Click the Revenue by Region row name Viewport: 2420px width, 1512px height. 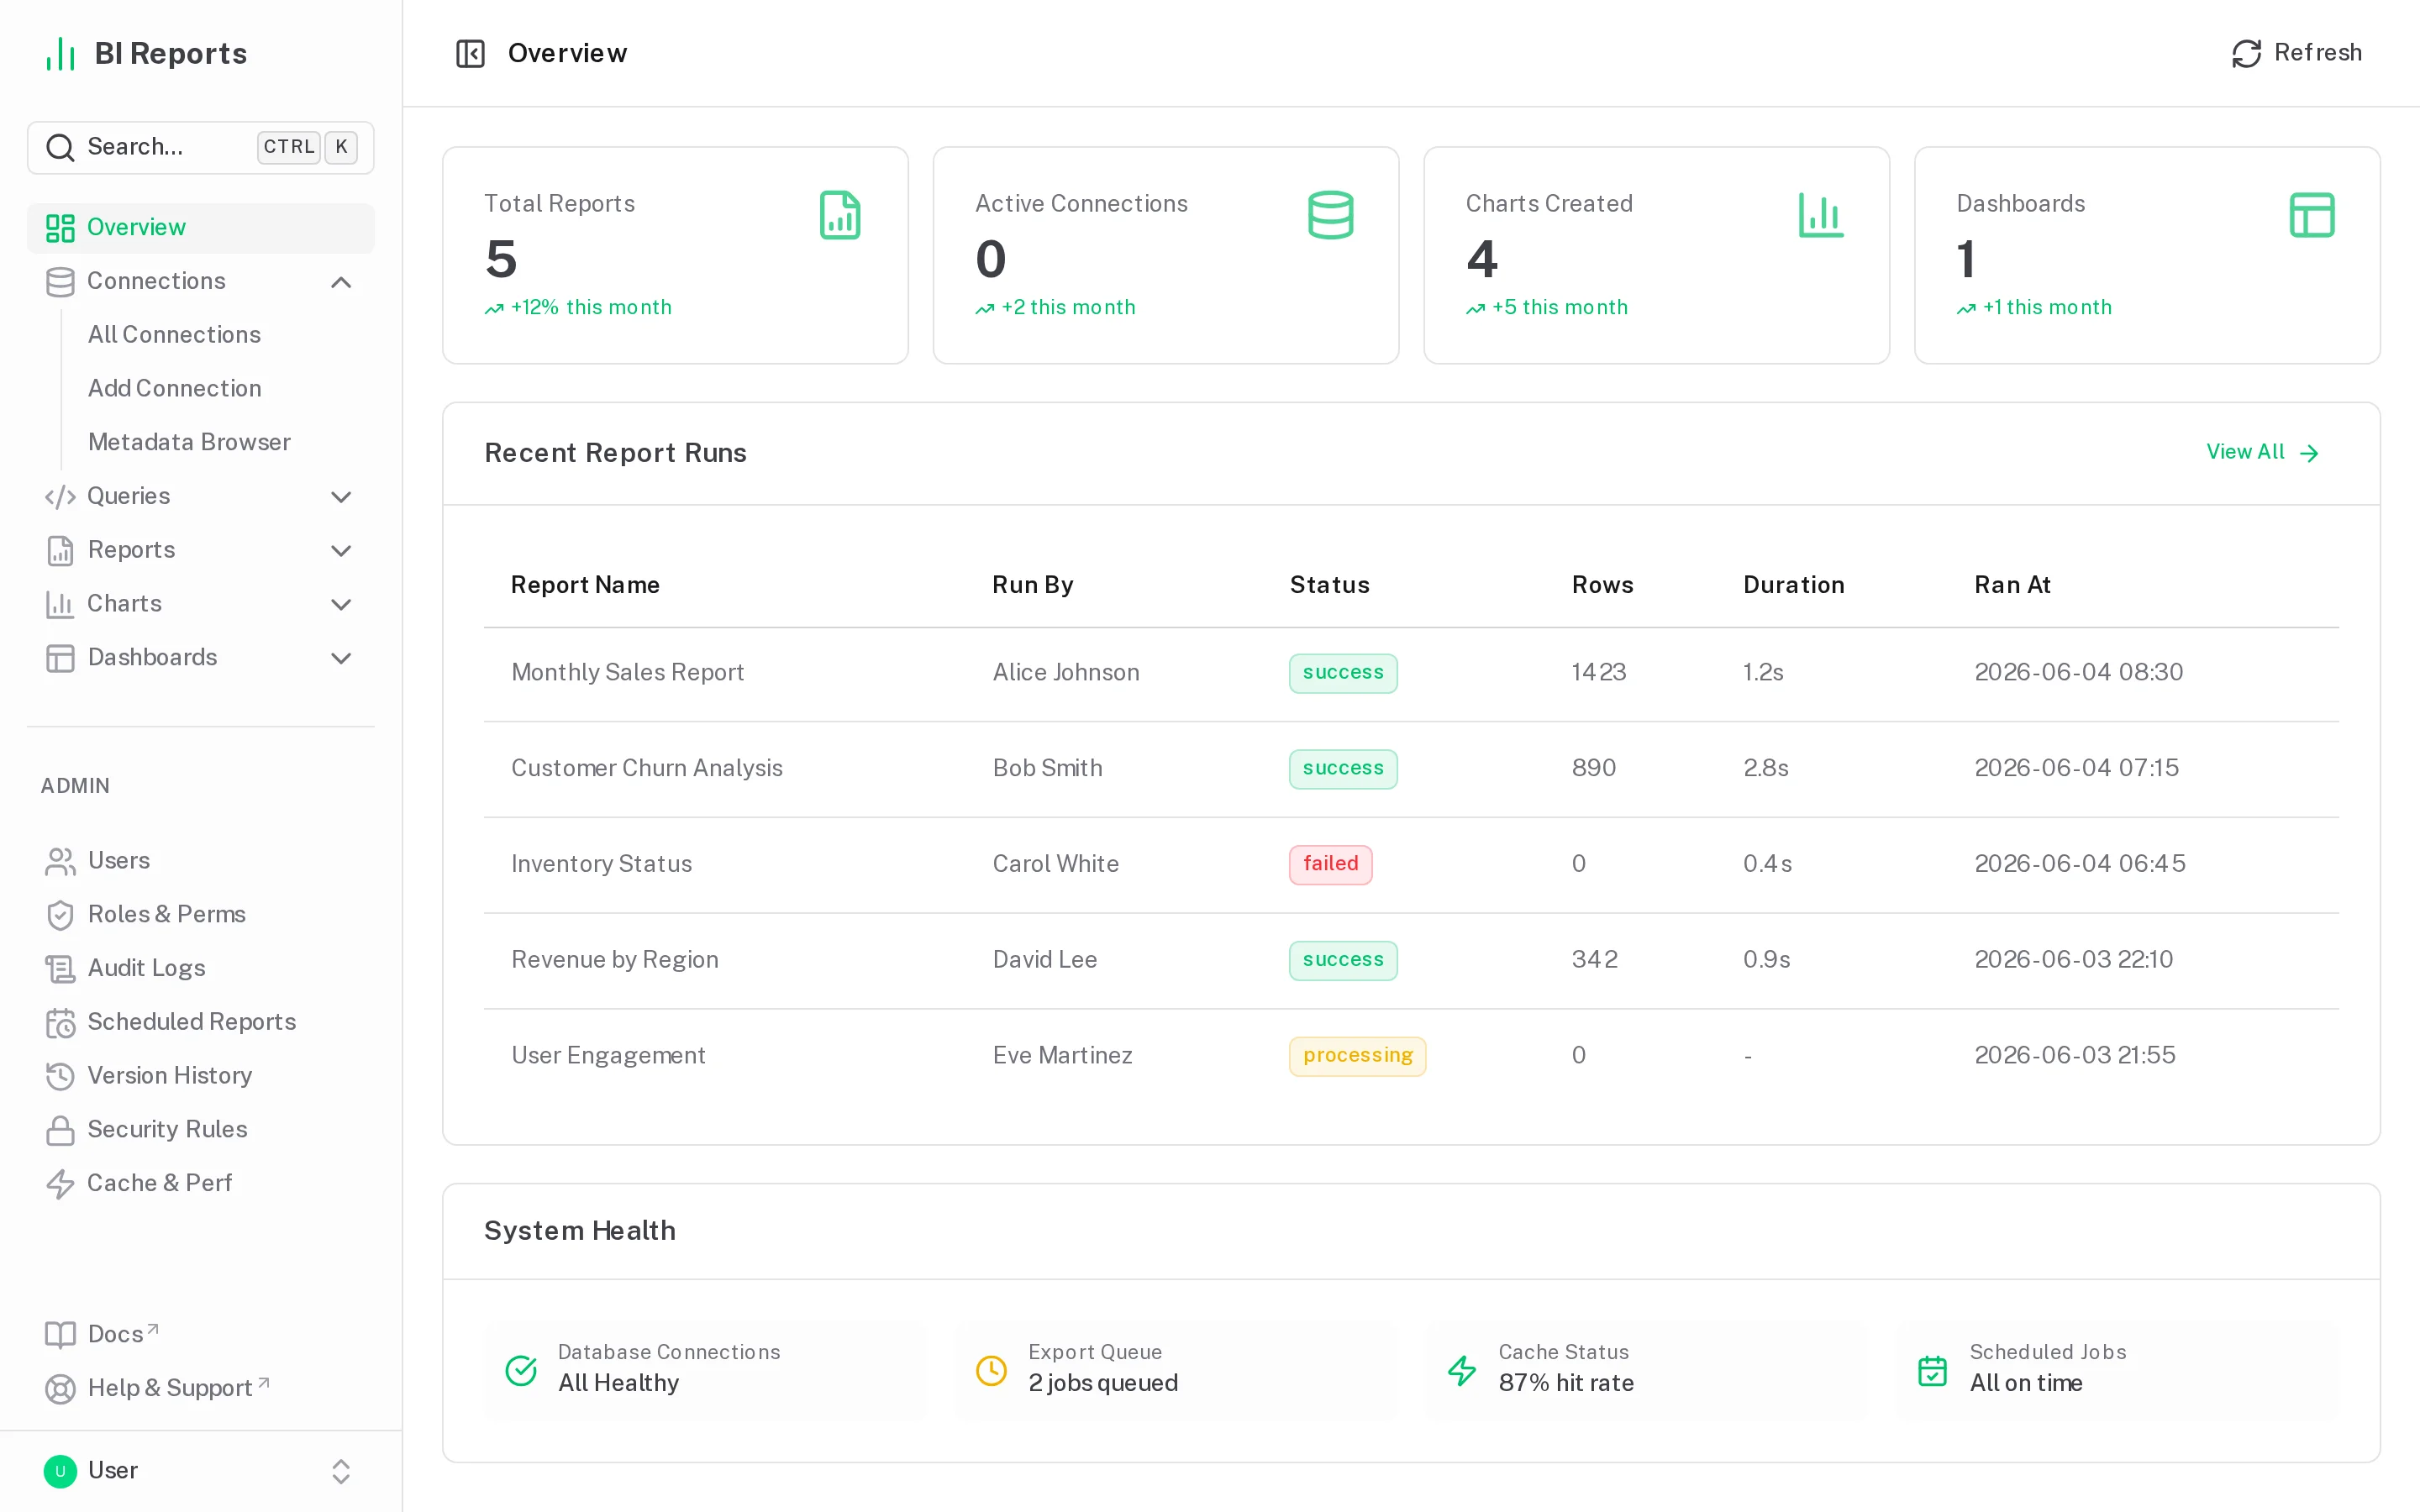tap(614, 960)
